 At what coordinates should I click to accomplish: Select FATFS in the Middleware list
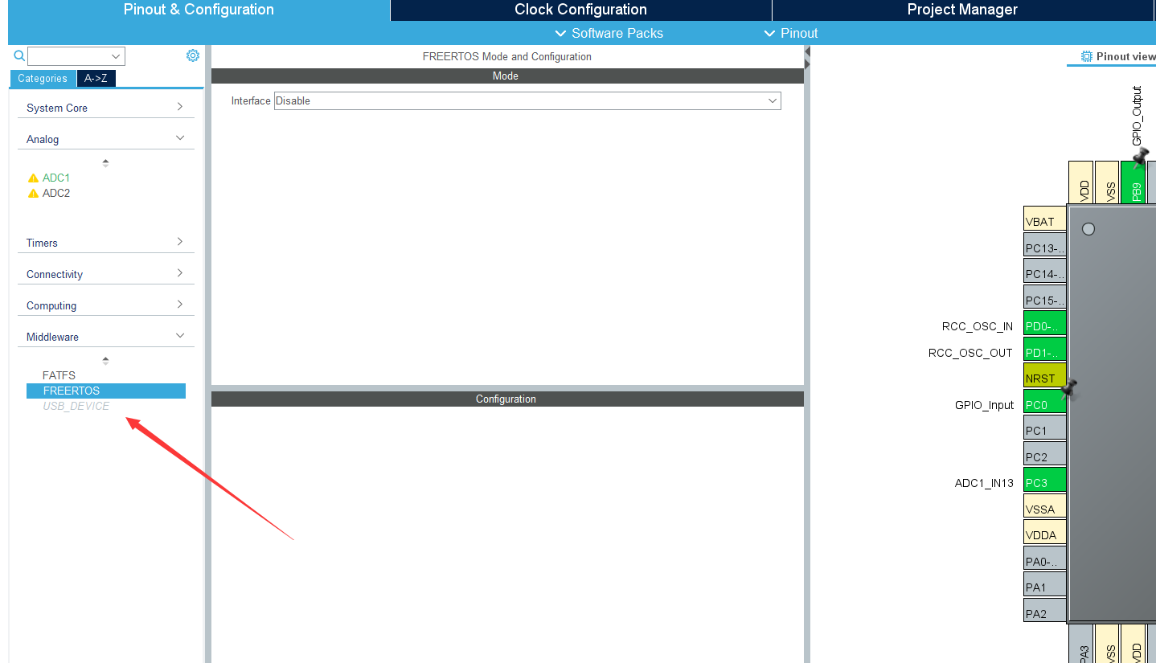(59, 375)
